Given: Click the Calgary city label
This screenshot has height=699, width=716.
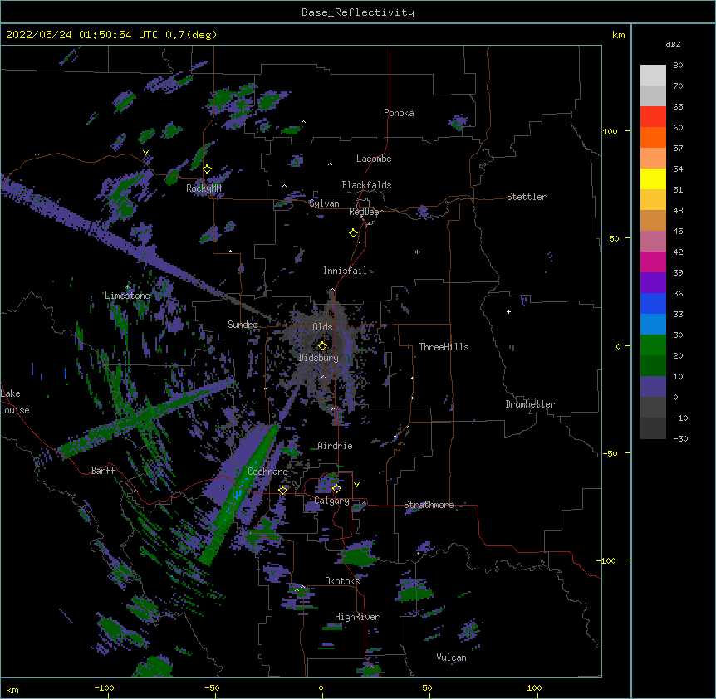Looking at the screenshot, I should point(331,501).
